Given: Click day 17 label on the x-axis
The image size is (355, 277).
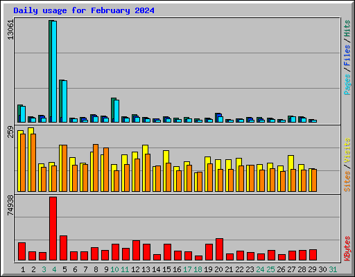Looking at the screenshot, I should [187, 269].
